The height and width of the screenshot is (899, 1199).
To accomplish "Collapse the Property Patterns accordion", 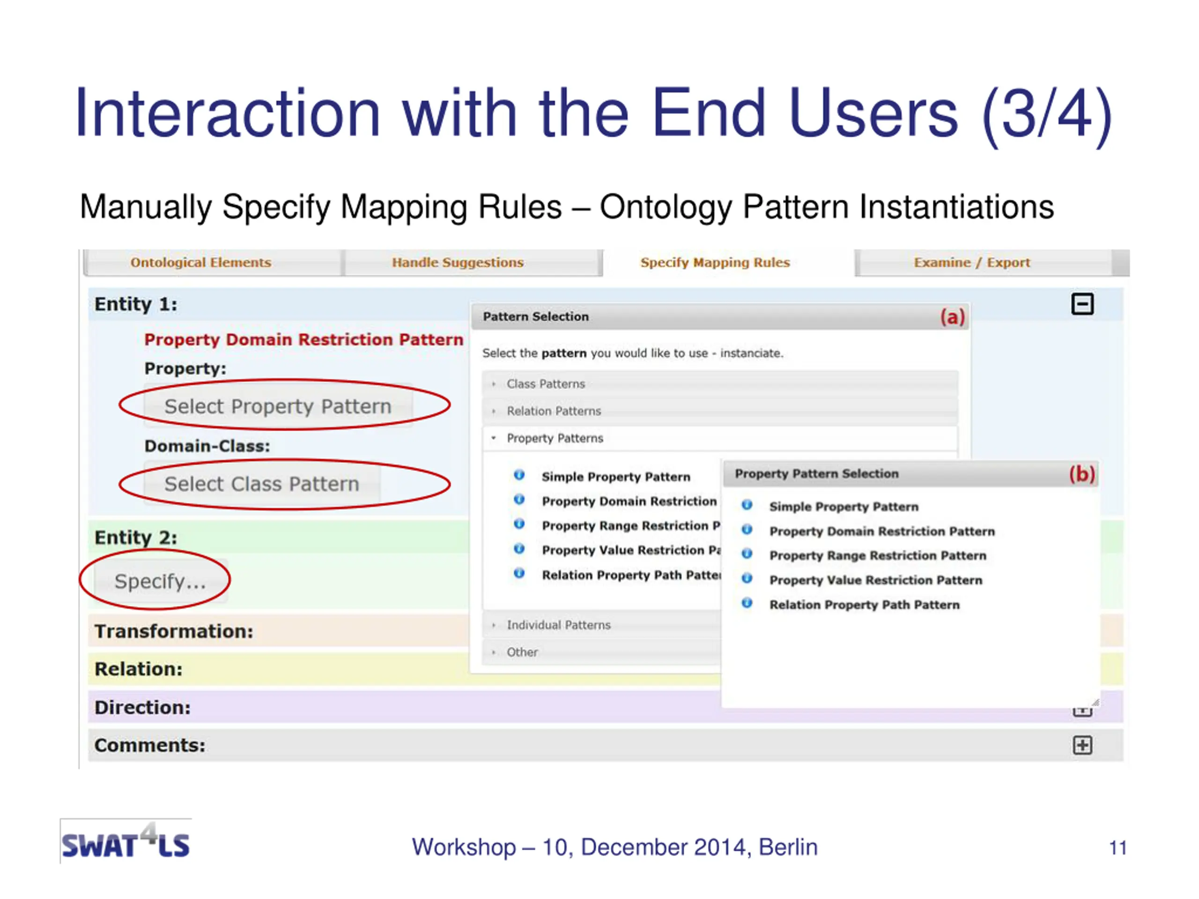I will tap(720, 438).
